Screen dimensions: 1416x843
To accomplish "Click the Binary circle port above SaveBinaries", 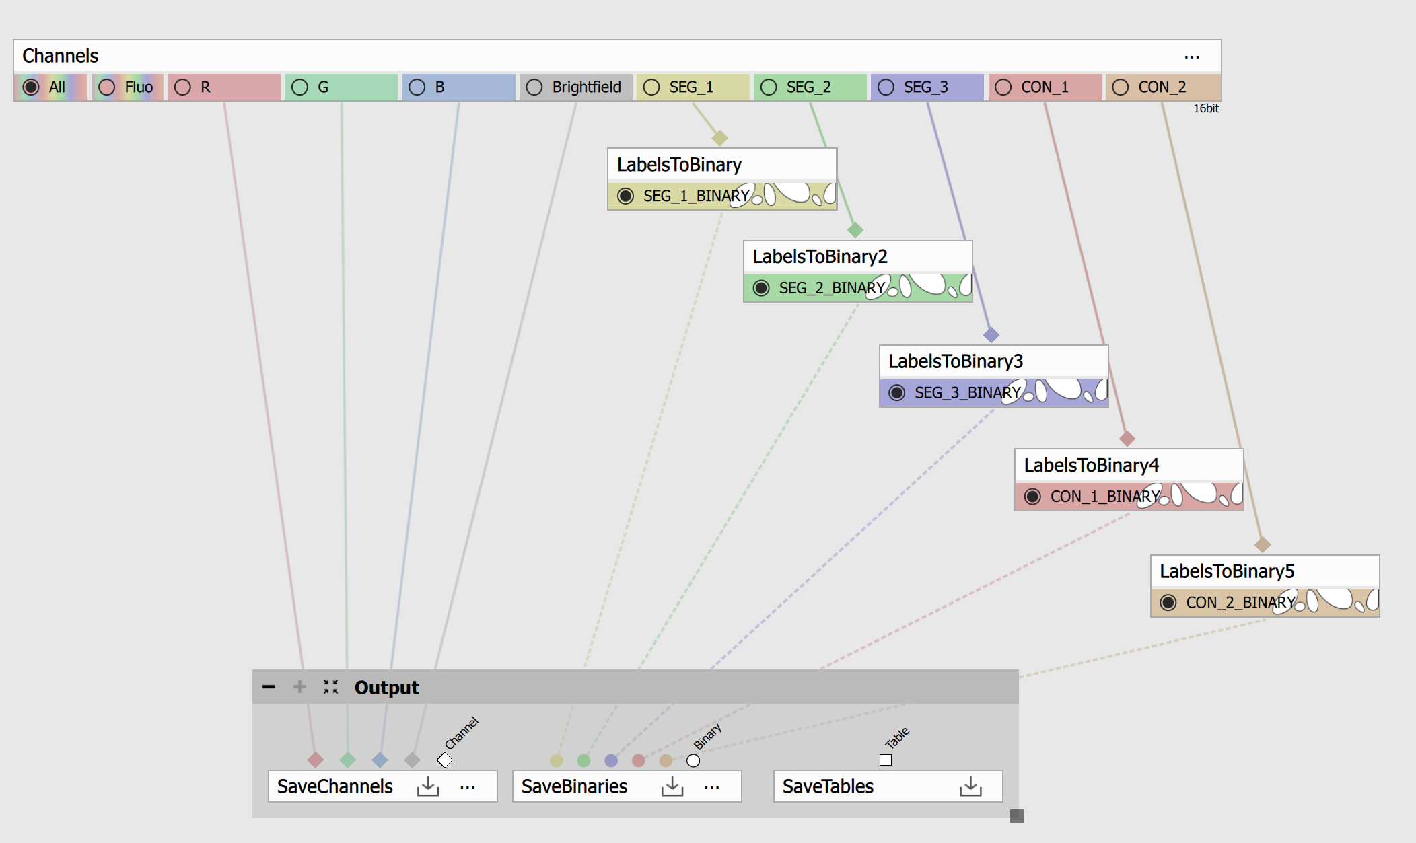I will coord(694,759).
